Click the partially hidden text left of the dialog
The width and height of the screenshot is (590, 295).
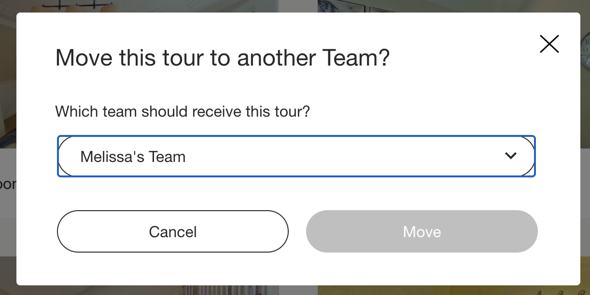(x=8, y=184)
